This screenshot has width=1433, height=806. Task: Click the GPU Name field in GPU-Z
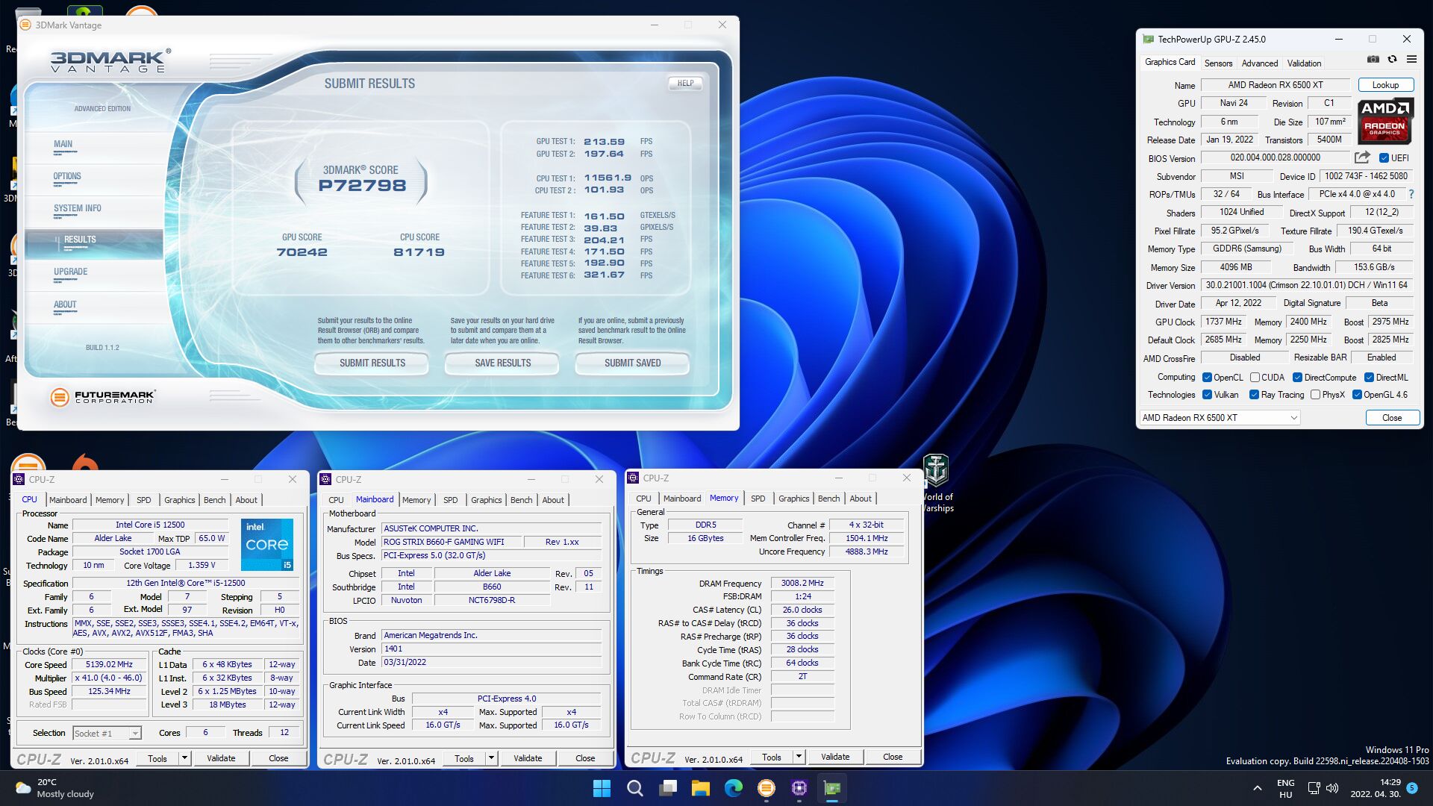[1275, 85]
